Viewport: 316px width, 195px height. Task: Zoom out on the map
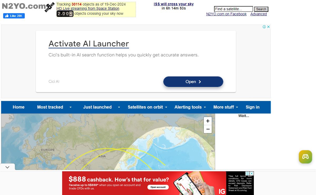(208, 129)
